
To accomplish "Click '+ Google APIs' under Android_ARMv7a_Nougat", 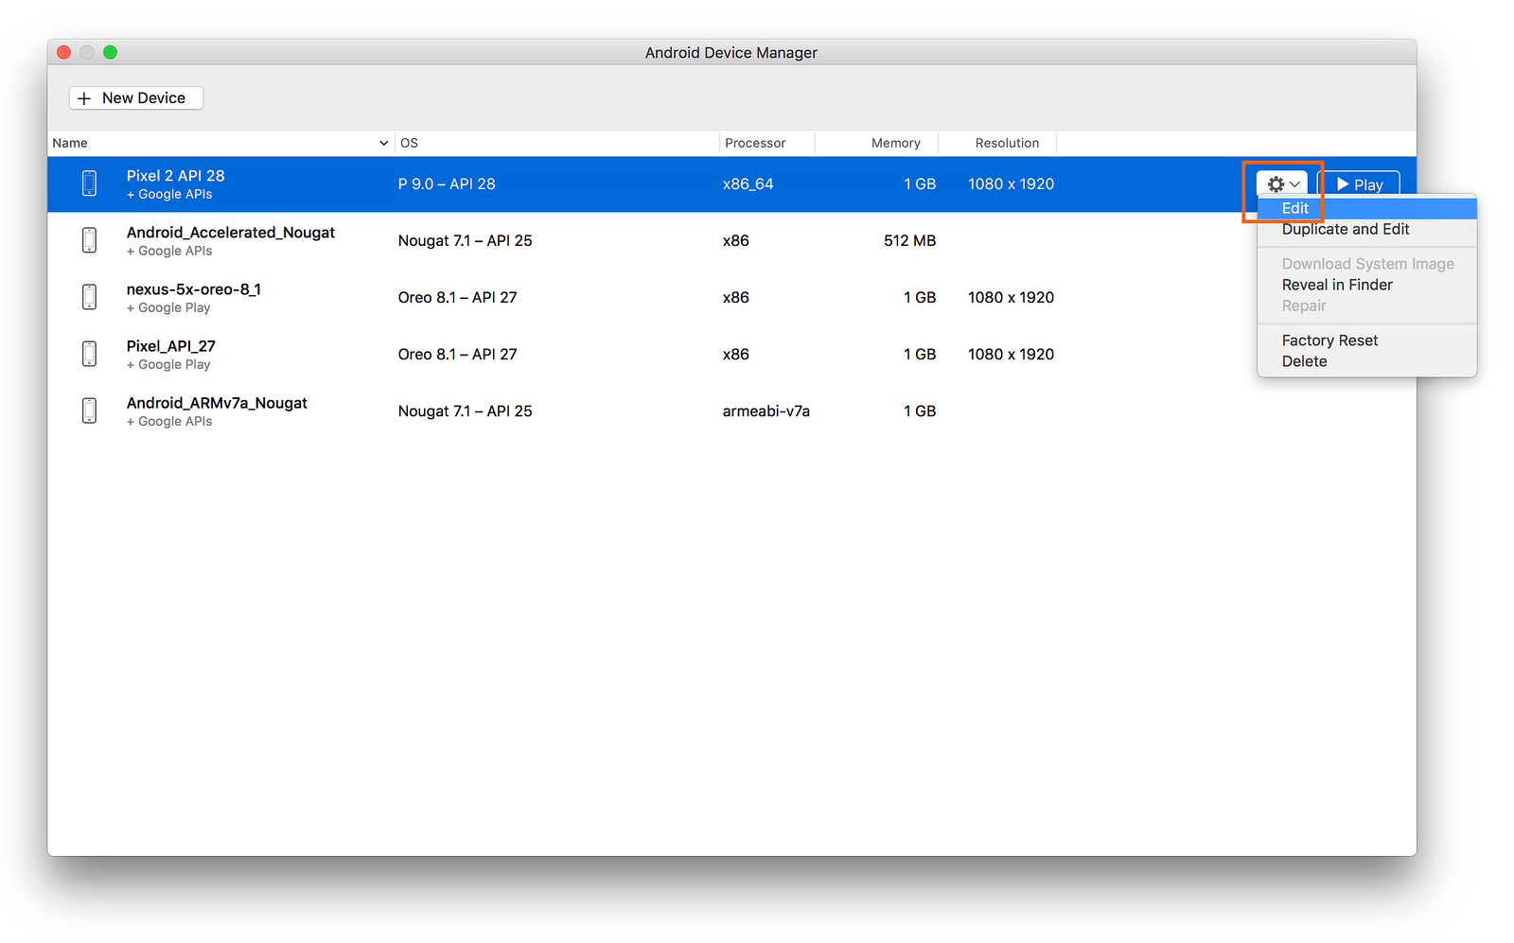I will (169, 422).
